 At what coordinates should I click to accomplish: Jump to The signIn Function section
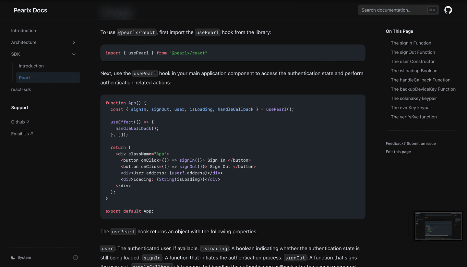(411, 43)
